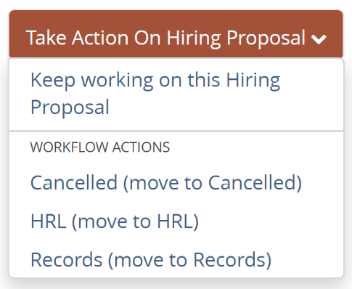The image size is (352, 289).
Task: Select Keep working on this Hiring Proposal
Action: click(176, 94)
